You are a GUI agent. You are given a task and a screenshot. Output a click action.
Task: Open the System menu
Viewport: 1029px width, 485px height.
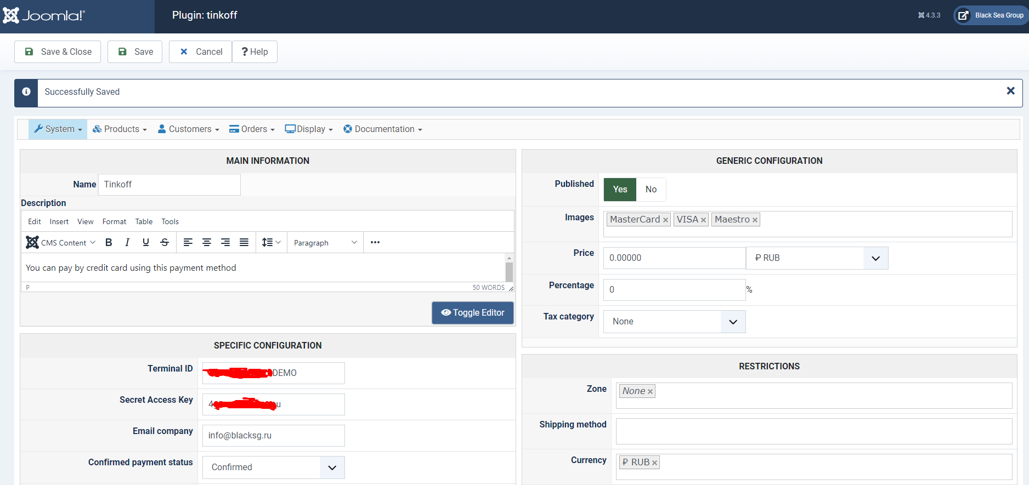(58, 129)
